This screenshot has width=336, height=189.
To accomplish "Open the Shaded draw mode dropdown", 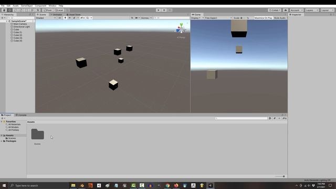I will pyautogui.click(x=46, y=18).
